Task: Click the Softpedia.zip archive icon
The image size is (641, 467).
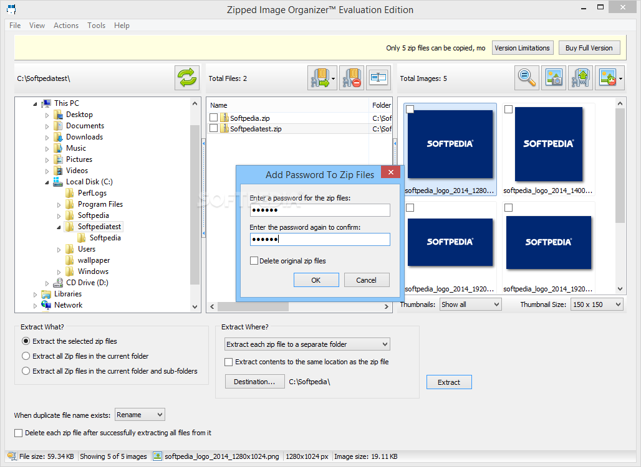Action: click(224, 118)
